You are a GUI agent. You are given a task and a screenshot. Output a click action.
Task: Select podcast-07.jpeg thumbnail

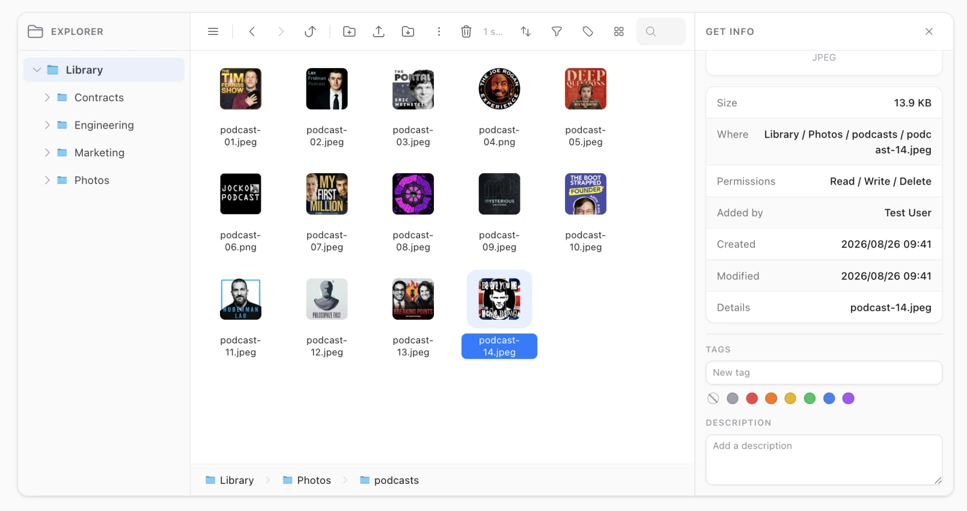tap(327, 194)
